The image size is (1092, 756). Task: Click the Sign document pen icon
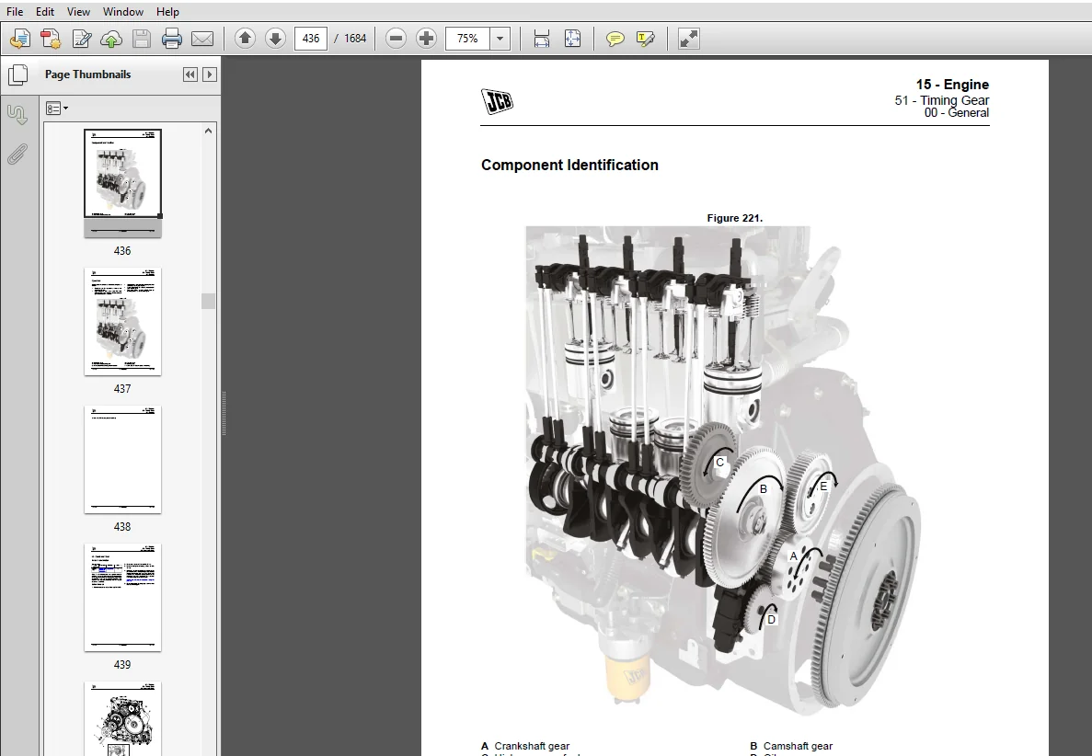point(82,39)
